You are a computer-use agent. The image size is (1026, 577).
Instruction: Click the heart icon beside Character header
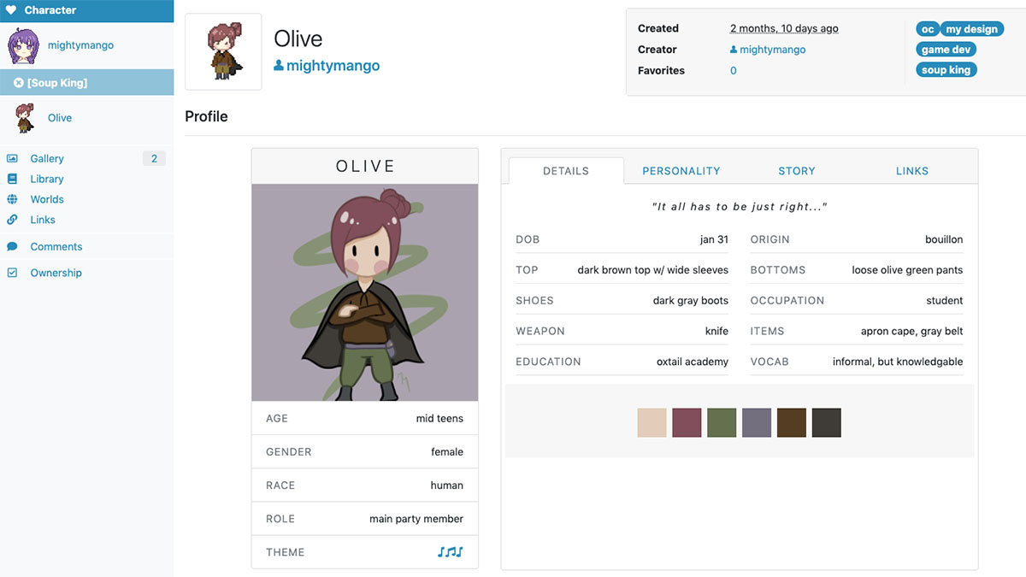(x=11, y=10)
